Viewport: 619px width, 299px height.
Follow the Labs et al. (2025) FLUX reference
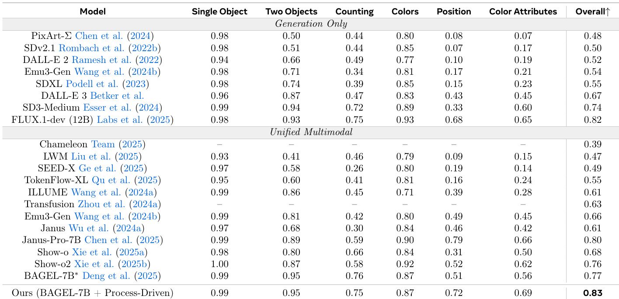click(x=135, y=120)
